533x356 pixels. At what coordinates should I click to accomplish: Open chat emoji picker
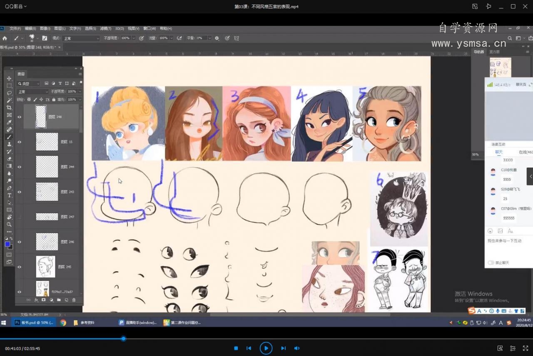(490, 231)
